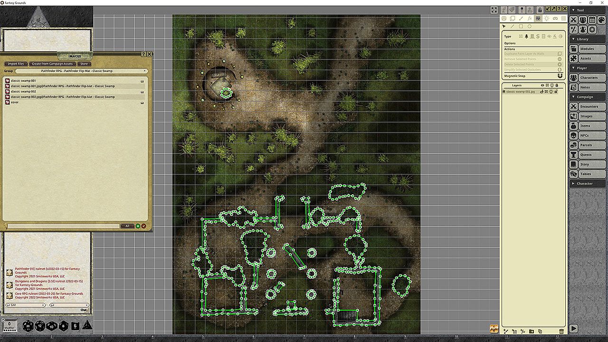Click the Notes icon in the sidebar
This screenshot has width=608, height=342.
click(x=574, y=87)
